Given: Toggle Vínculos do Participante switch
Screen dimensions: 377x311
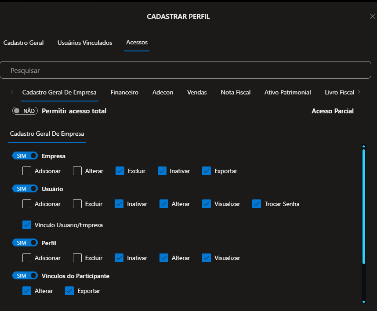Looking at the screenshot, I should point(25,276).
